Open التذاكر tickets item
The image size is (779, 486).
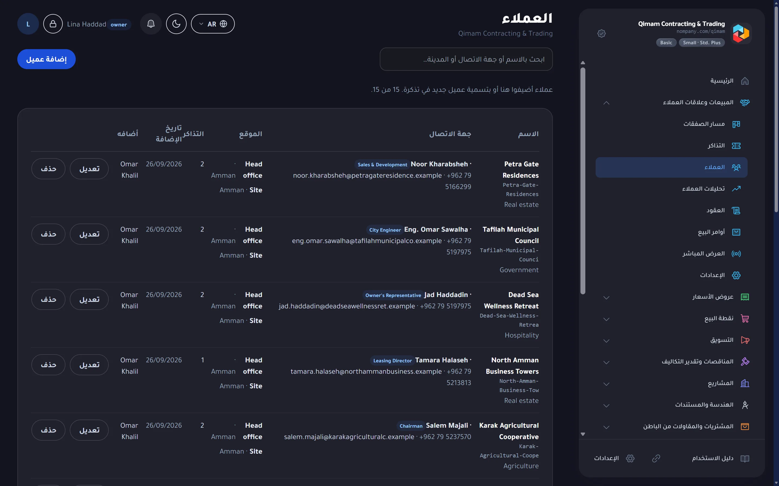[672, 146]
